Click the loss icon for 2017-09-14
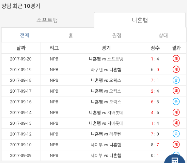This screenshot has width=188, height=163. (176, 112)
